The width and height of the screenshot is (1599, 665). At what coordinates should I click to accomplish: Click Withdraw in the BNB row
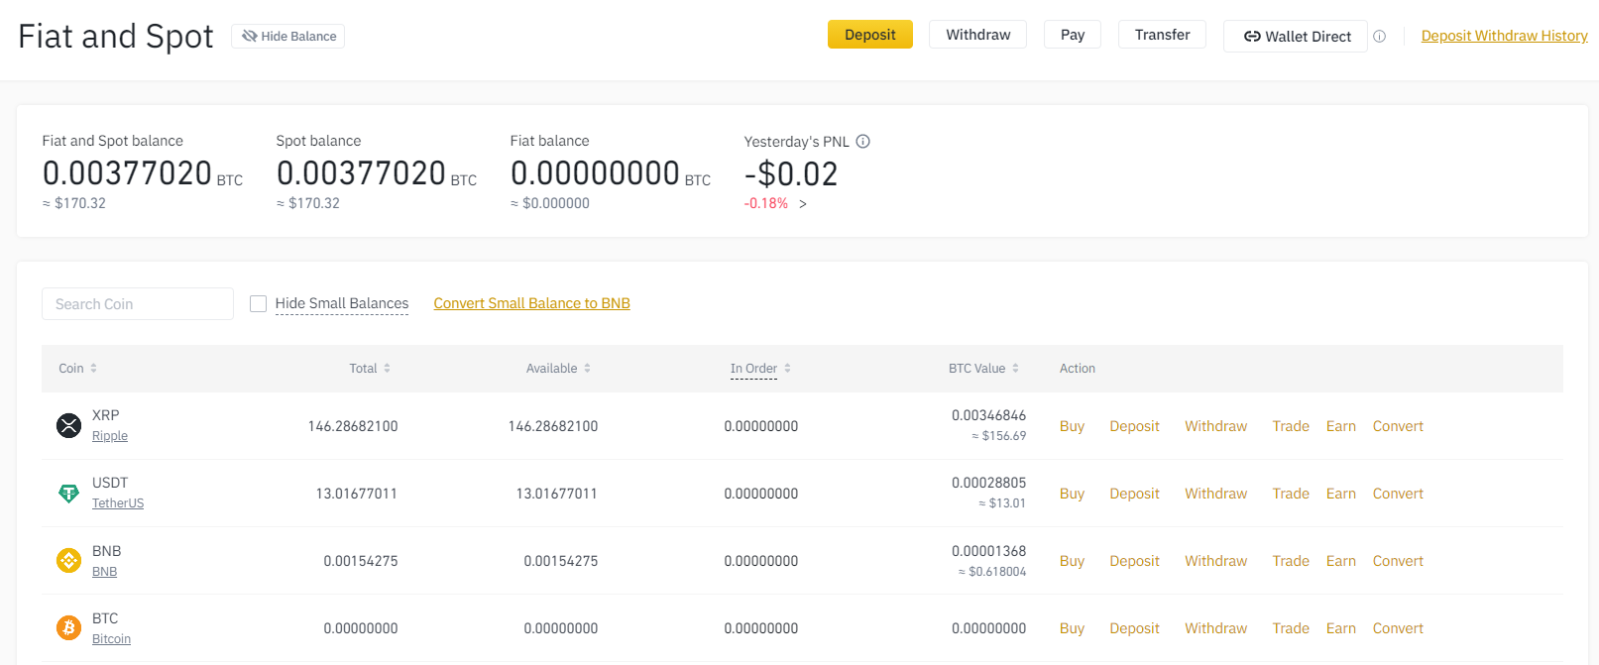click(1215, 561)
